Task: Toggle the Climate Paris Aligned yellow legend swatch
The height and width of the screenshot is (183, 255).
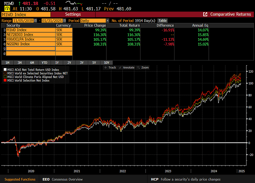Action: click(x=5, y=77)
